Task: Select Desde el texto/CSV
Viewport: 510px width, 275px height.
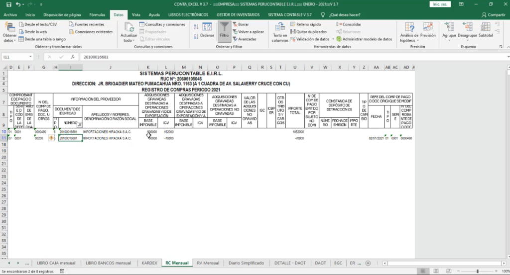Action: click(x=38, y=24)
